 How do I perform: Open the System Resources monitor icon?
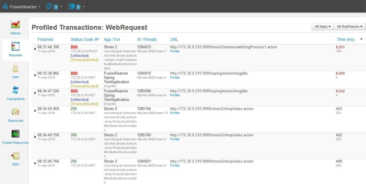15,134
